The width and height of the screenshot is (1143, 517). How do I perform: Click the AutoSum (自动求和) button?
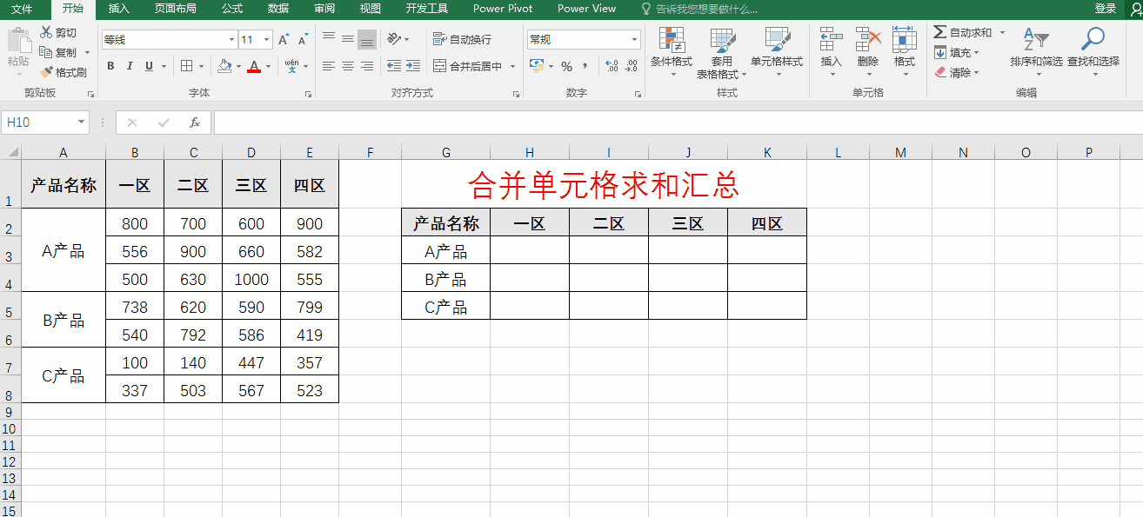pos(963,32)
